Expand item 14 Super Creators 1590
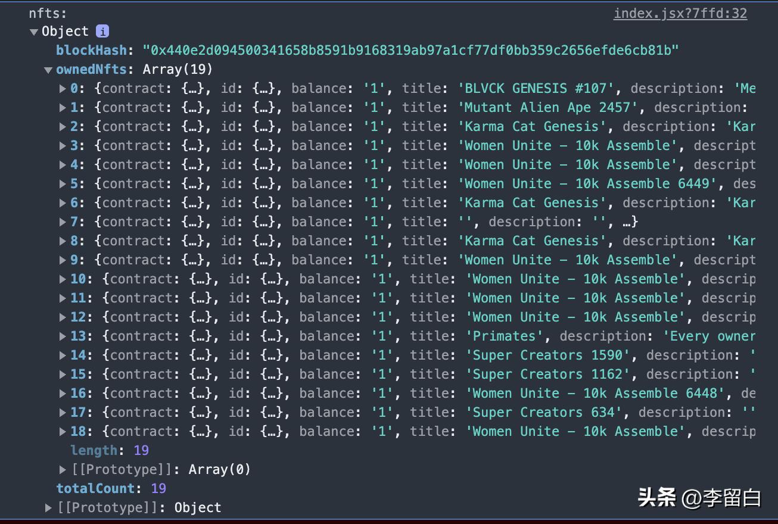The width and height of the screenshot is (778, 524). coord(63,355)
